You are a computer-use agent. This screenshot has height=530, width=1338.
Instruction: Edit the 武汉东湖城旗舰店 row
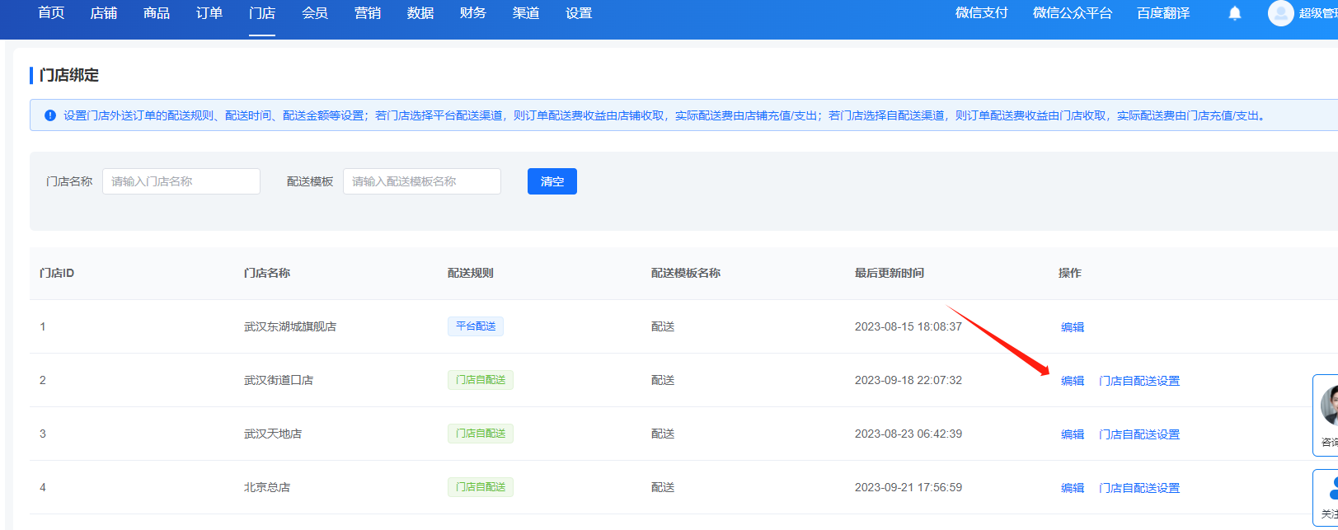click(1073, 327)
